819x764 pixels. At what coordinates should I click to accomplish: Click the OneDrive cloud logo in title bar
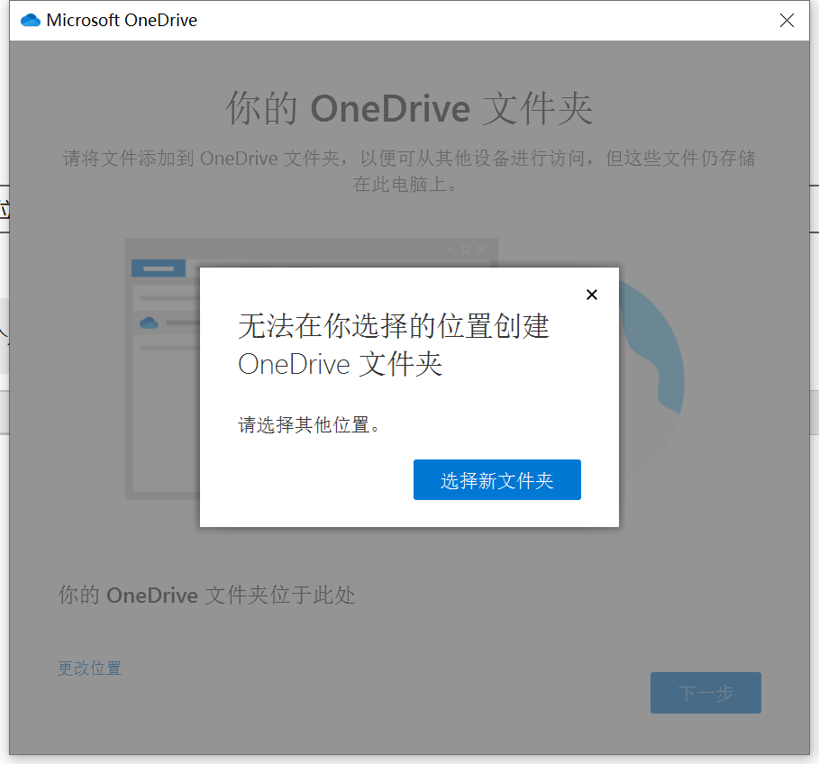click(31, 21)
